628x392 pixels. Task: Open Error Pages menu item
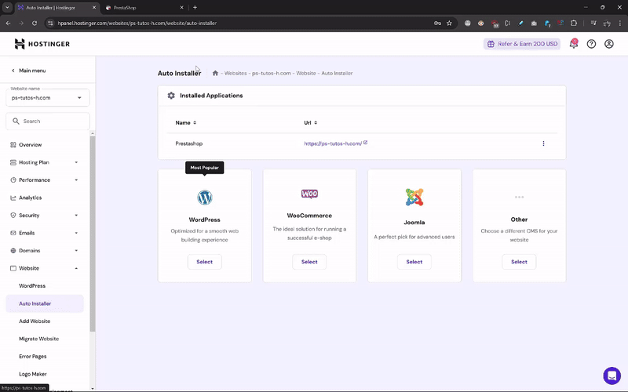pos(33,357)
